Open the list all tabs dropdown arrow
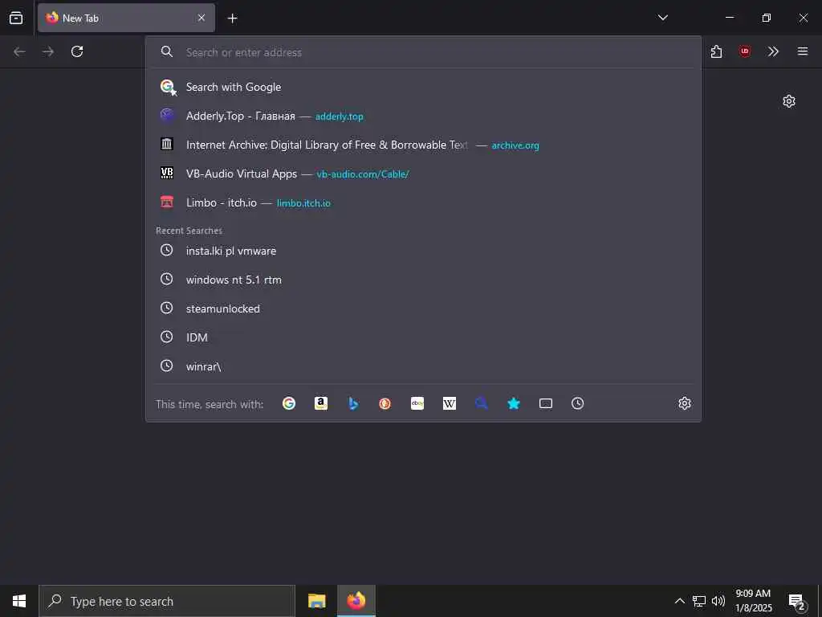The image size is (822, 617). [x=662, y=18]
